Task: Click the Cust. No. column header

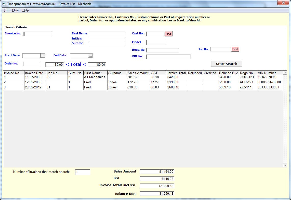Action: [75, 73]
